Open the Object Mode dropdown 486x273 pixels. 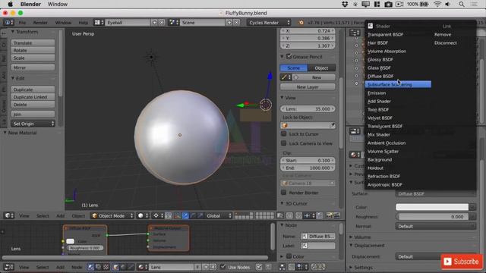click(112, 215)
